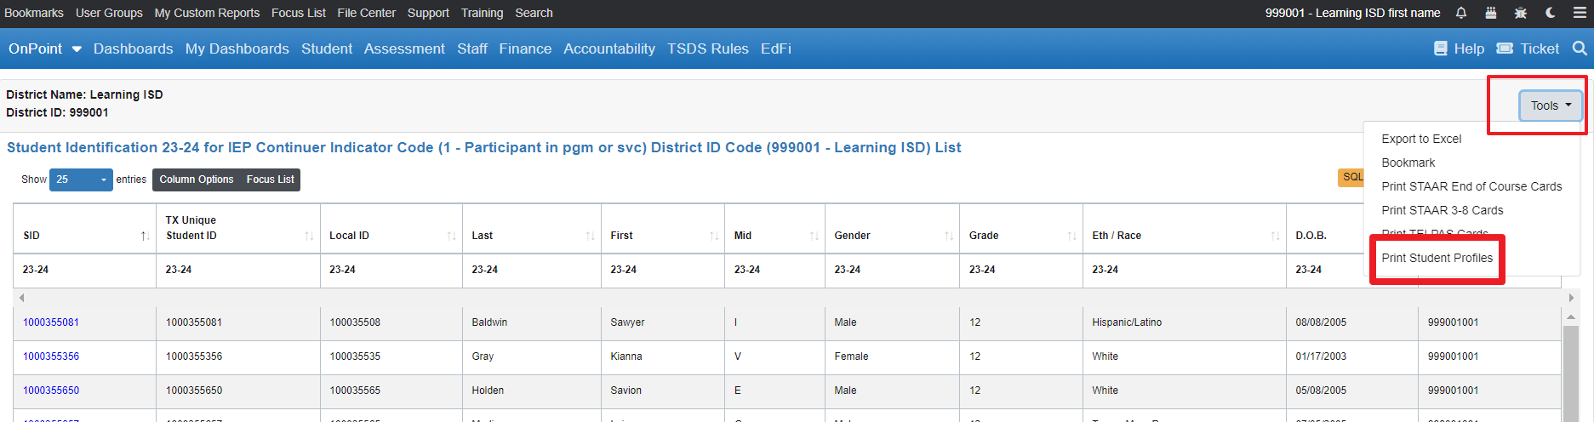Click the Column Options button

(196, 180)
